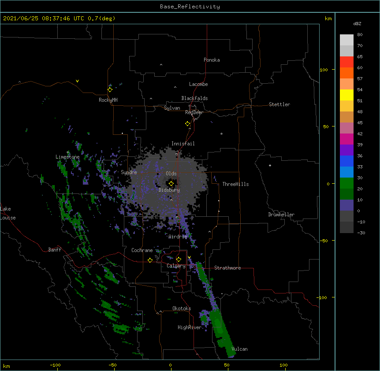Click the Drumheller label
Screen dimensions: 380x371
(281, 215)
